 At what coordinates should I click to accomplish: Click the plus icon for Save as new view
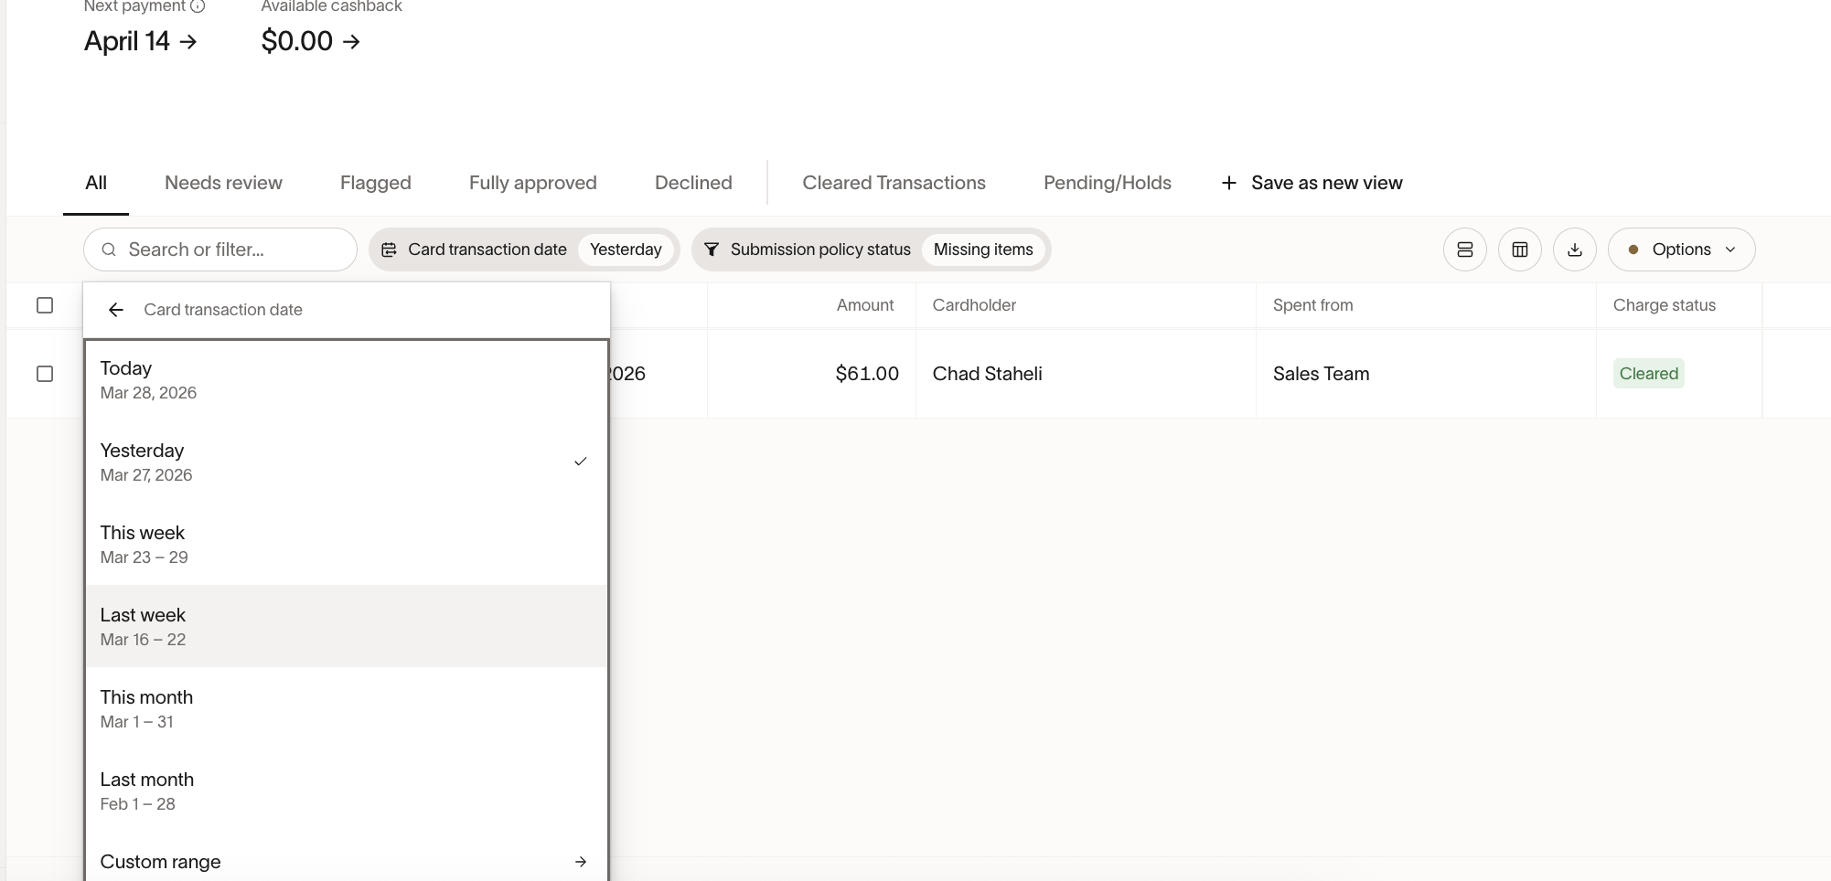click(1229, 183)
